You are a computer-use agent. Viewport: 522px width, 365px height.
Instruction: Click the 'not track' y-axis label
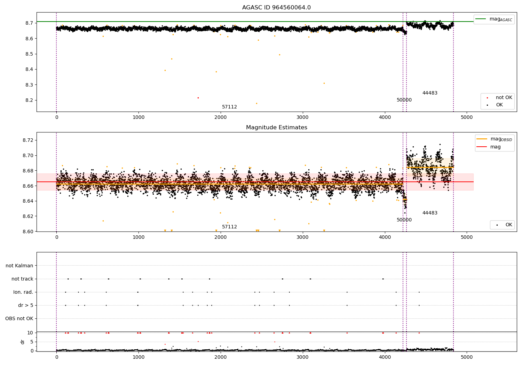pos(22,279)
